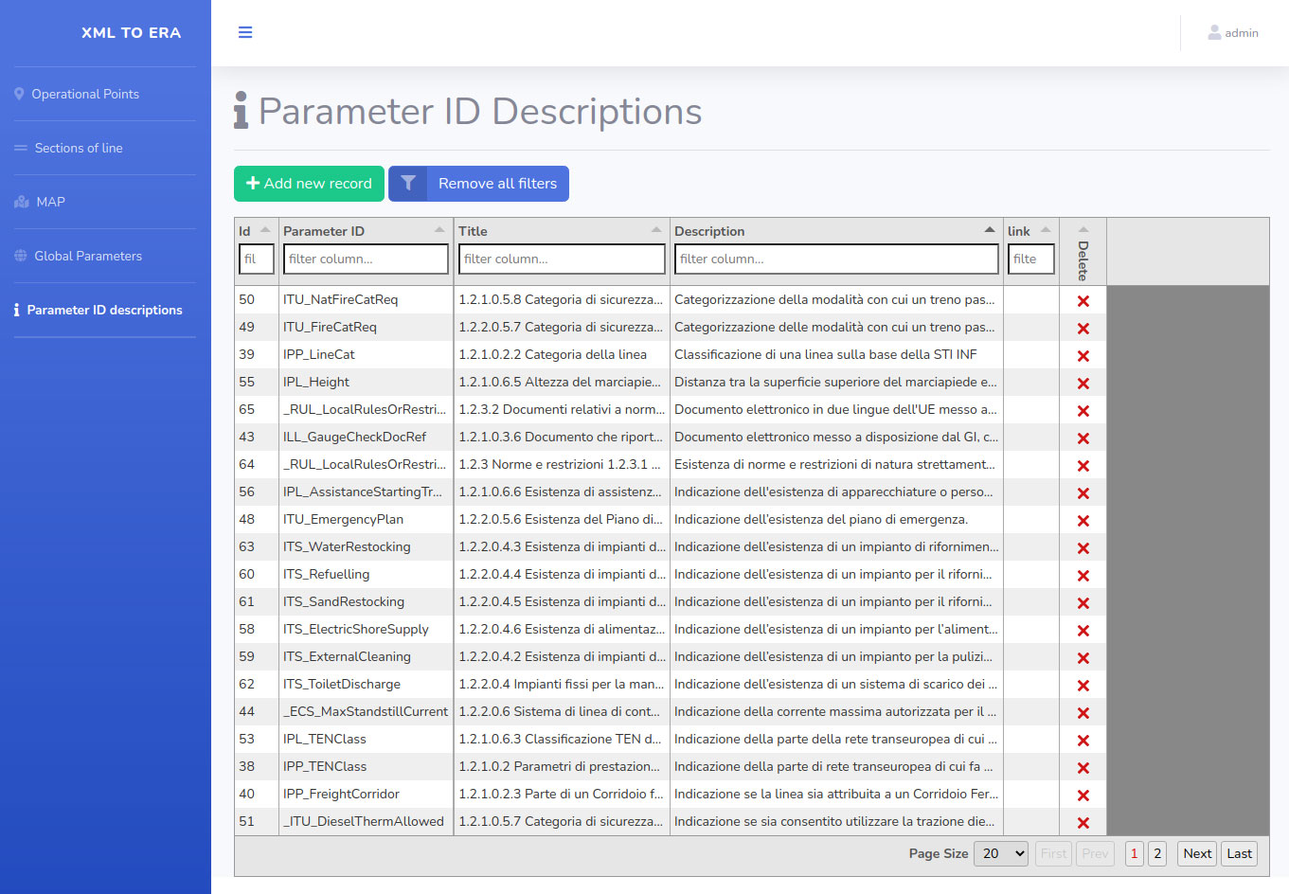The image size is (1289, 894).
Task: Sort by the Description column arrow
Action: tap(989, 230)
